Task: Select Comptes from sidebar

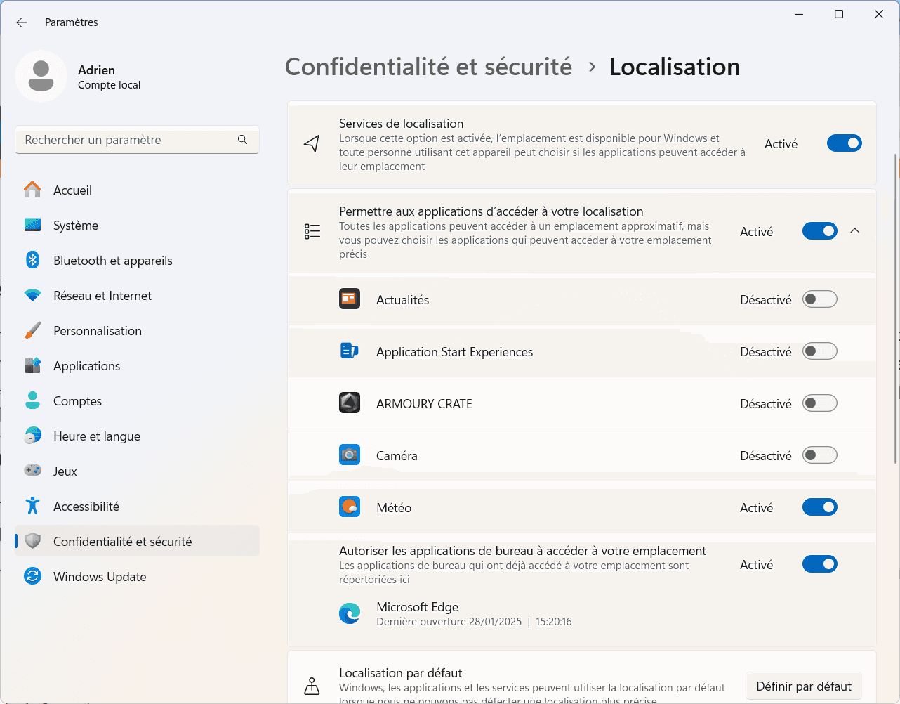Action: tap(137, 400)
